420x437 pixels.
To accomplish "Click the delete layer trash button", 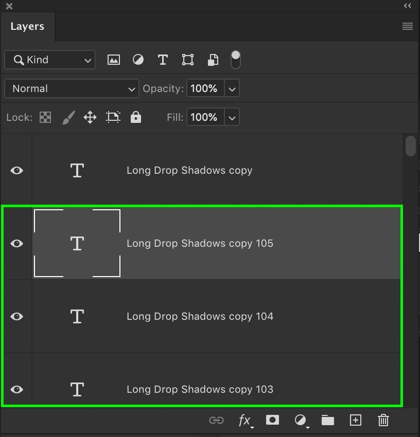I will tap(383, 420).
